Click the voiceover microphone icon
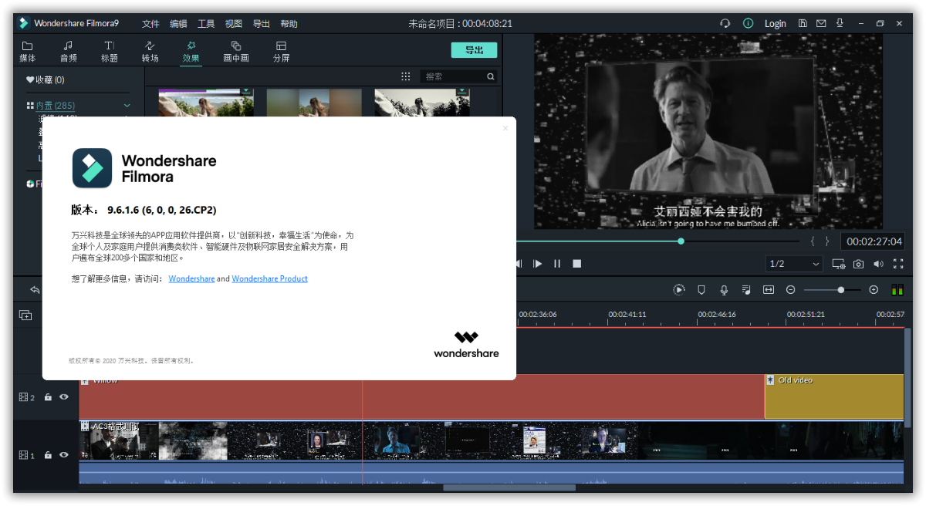926x506 pixels. (724, 290)
